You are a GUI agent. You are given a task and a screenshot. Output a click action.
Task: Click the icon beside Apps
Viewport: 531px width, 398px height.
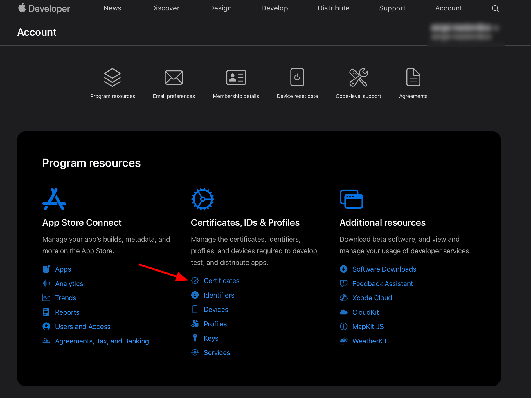pos(46,269)
